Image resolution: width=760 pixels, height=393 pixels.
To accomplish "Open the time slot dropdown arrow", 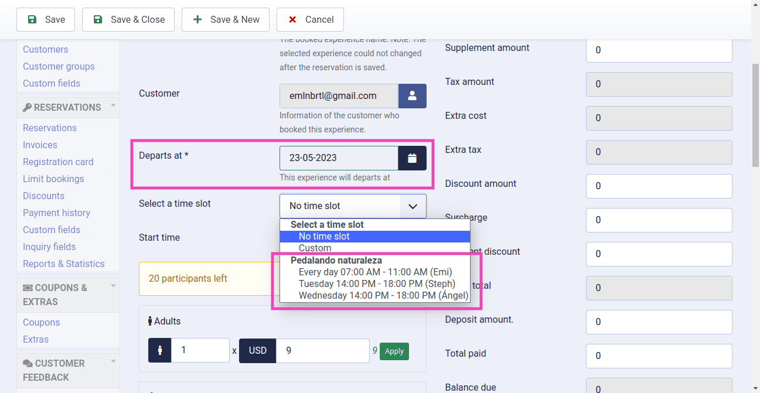I will click(413, 206).
